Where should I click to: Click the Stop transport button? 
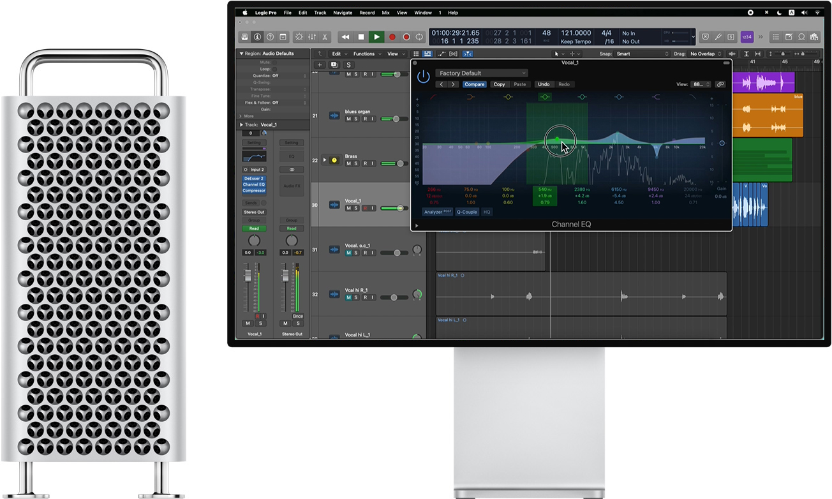pyautogui.click(x=361, y=37)
